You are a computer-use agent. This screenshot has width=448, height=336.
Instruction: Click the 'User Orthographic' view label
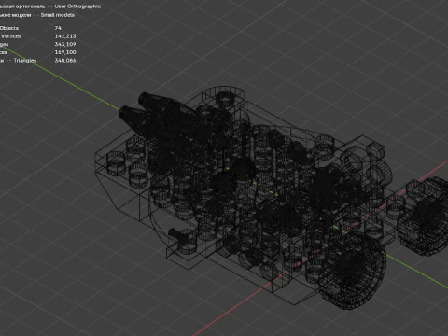tap(77, 7)
